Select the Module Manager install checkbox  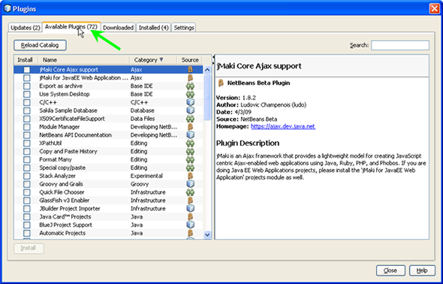pos(27,127)
